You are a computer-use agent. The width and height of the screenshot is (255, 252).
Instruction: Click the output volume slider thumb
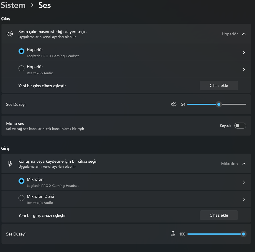coord(219,104)
